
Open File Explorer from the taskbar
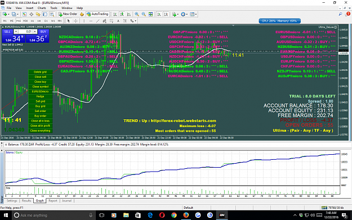point(126,215)
